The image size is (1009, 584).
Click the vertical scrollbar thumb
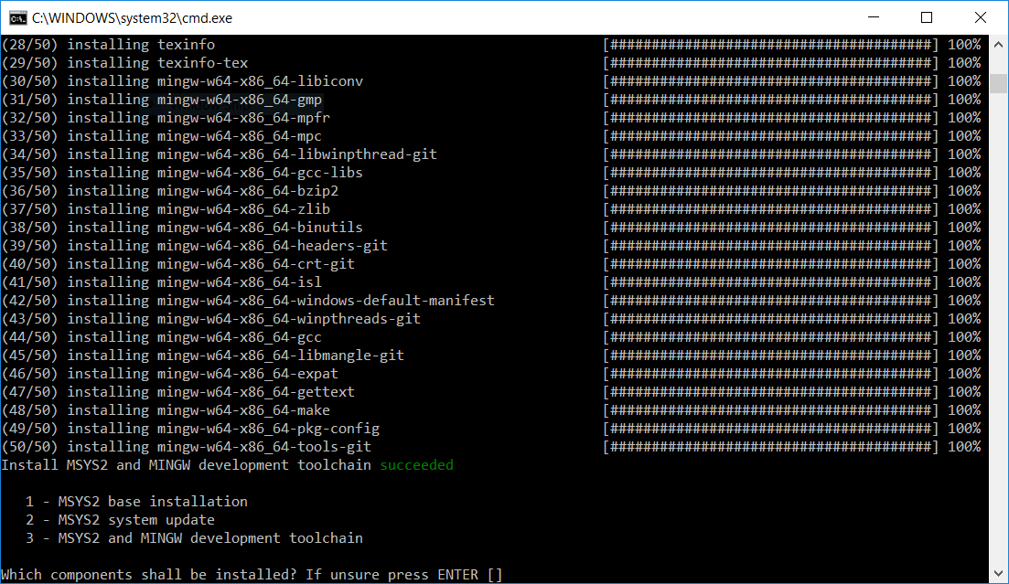tap(998, 82)
